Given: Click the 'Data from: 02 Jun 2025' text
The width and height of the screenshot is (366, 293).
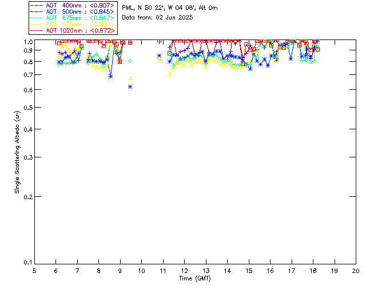Looking at the screenshot, I should [x=157, y=18].
